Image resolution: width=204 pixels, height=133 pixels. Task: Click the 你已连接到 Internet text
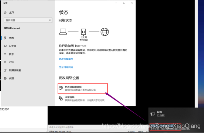pos(73,46)
